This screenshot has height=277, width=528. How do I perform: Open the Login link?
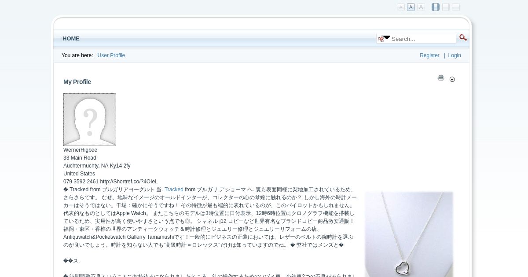[x=455, y=55]
